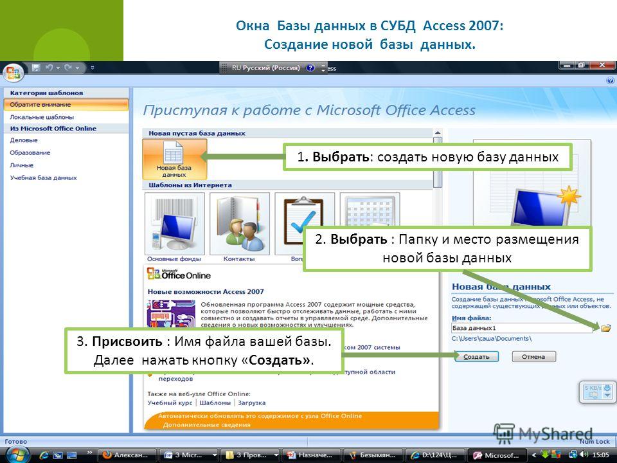Click the Redo arrow icon
Image resolution: width=617 pixels, height=463 pixels.
pyautogui.click(x=68, y=68)
